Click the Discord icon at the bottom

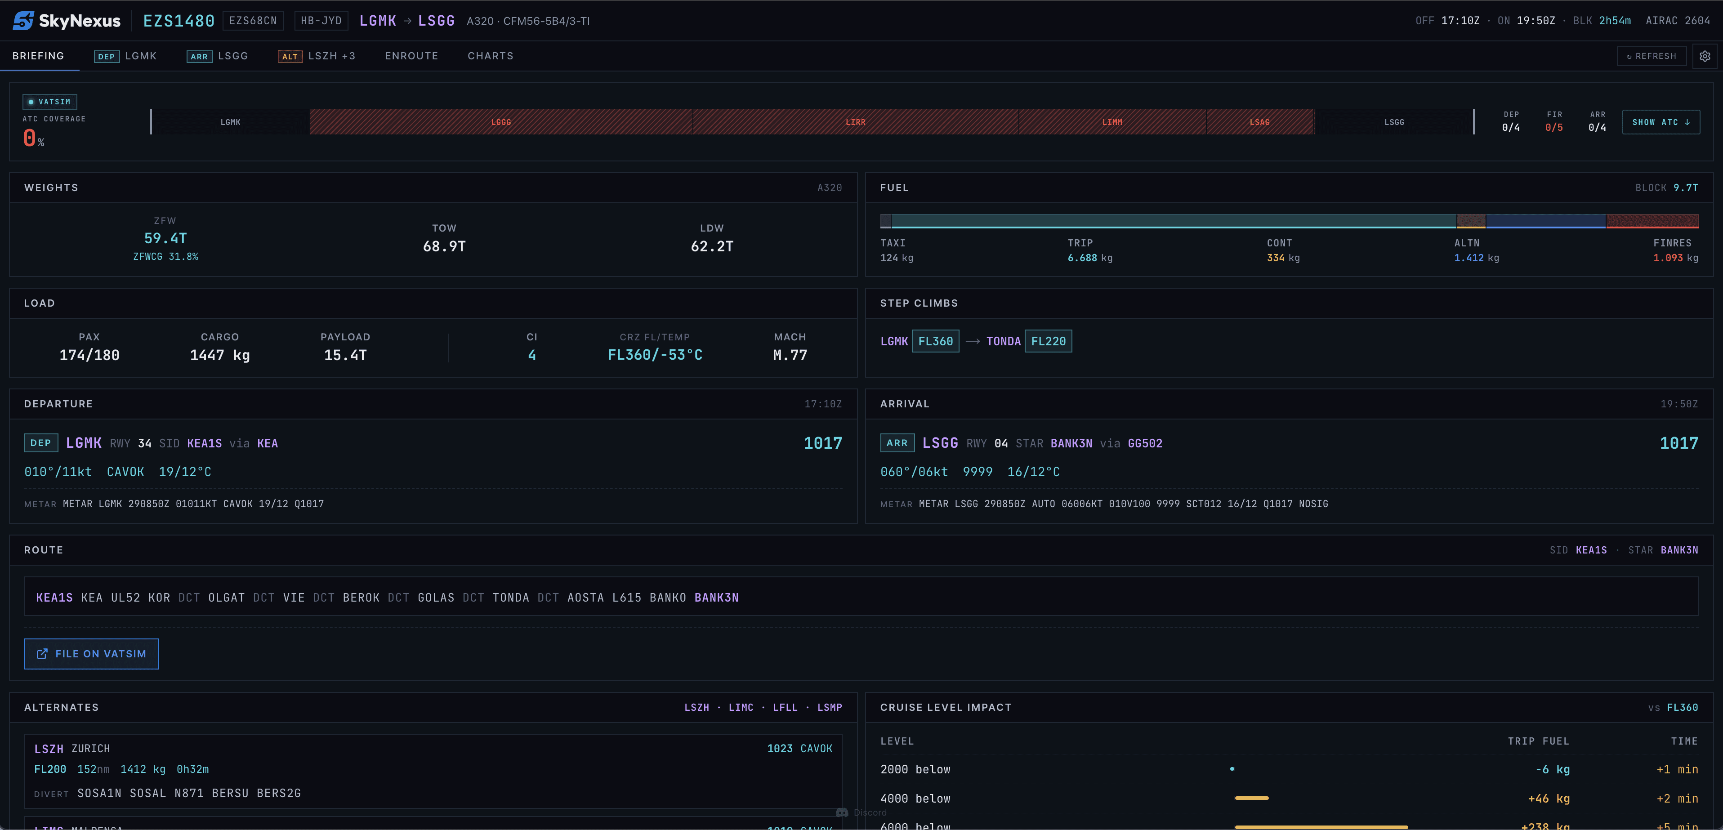point(842,812)
